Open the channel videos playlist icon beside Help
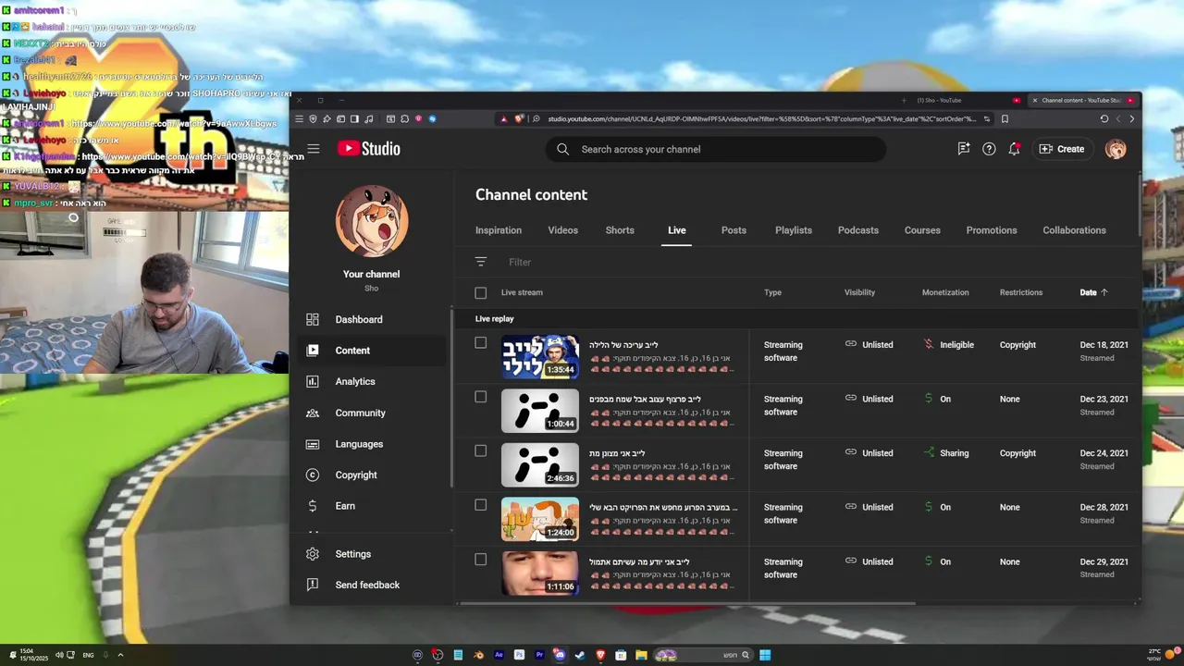This screenshot has width=1184, height=666. pyautogui.click(x=964, y=149)
